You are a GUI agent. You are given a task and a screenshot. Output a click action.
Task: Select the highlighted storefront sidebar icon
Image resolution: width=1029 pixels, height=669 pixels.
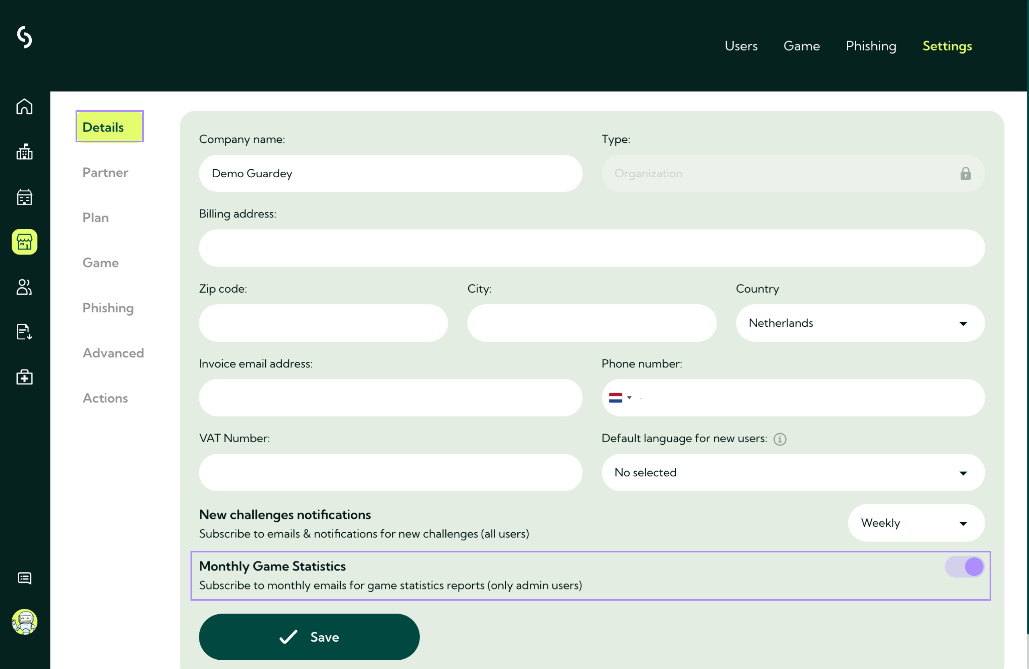(x=24, y=242)
